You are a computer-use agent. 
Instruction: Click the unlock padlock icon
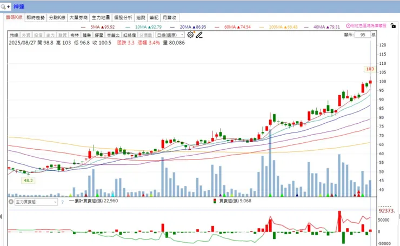(393, 26)
